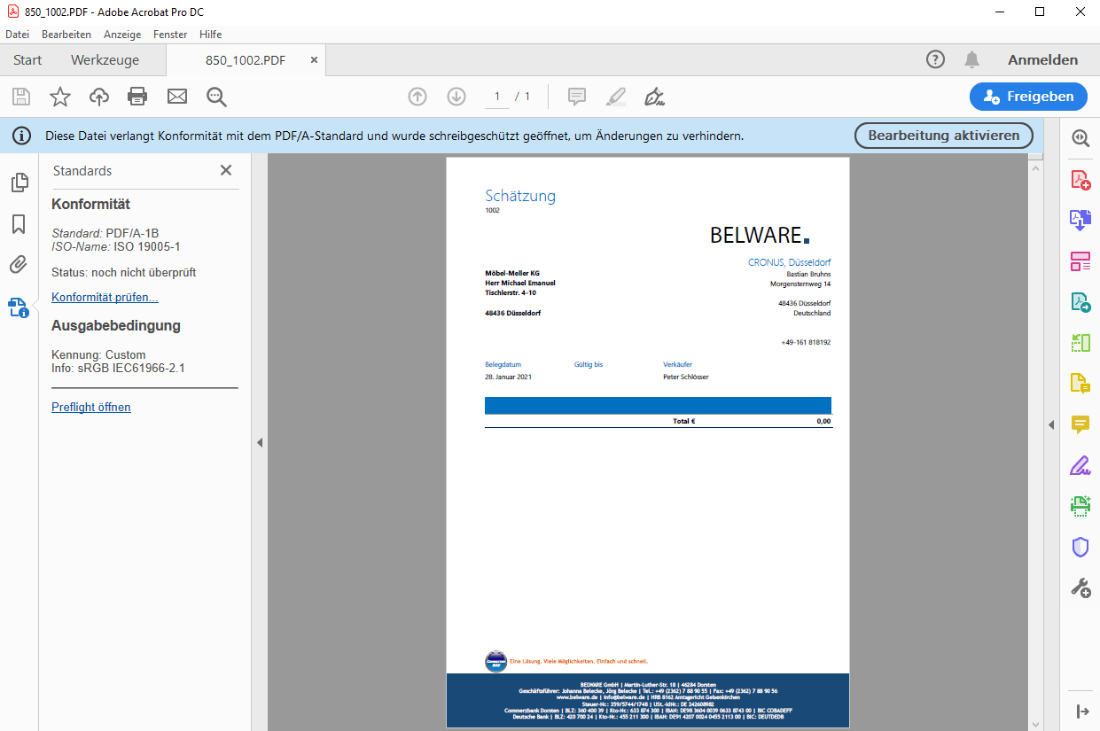Viewport: 1100px width, 731px height.
Task: Click the BELWARE logo on the page
Action: point(760,235)
